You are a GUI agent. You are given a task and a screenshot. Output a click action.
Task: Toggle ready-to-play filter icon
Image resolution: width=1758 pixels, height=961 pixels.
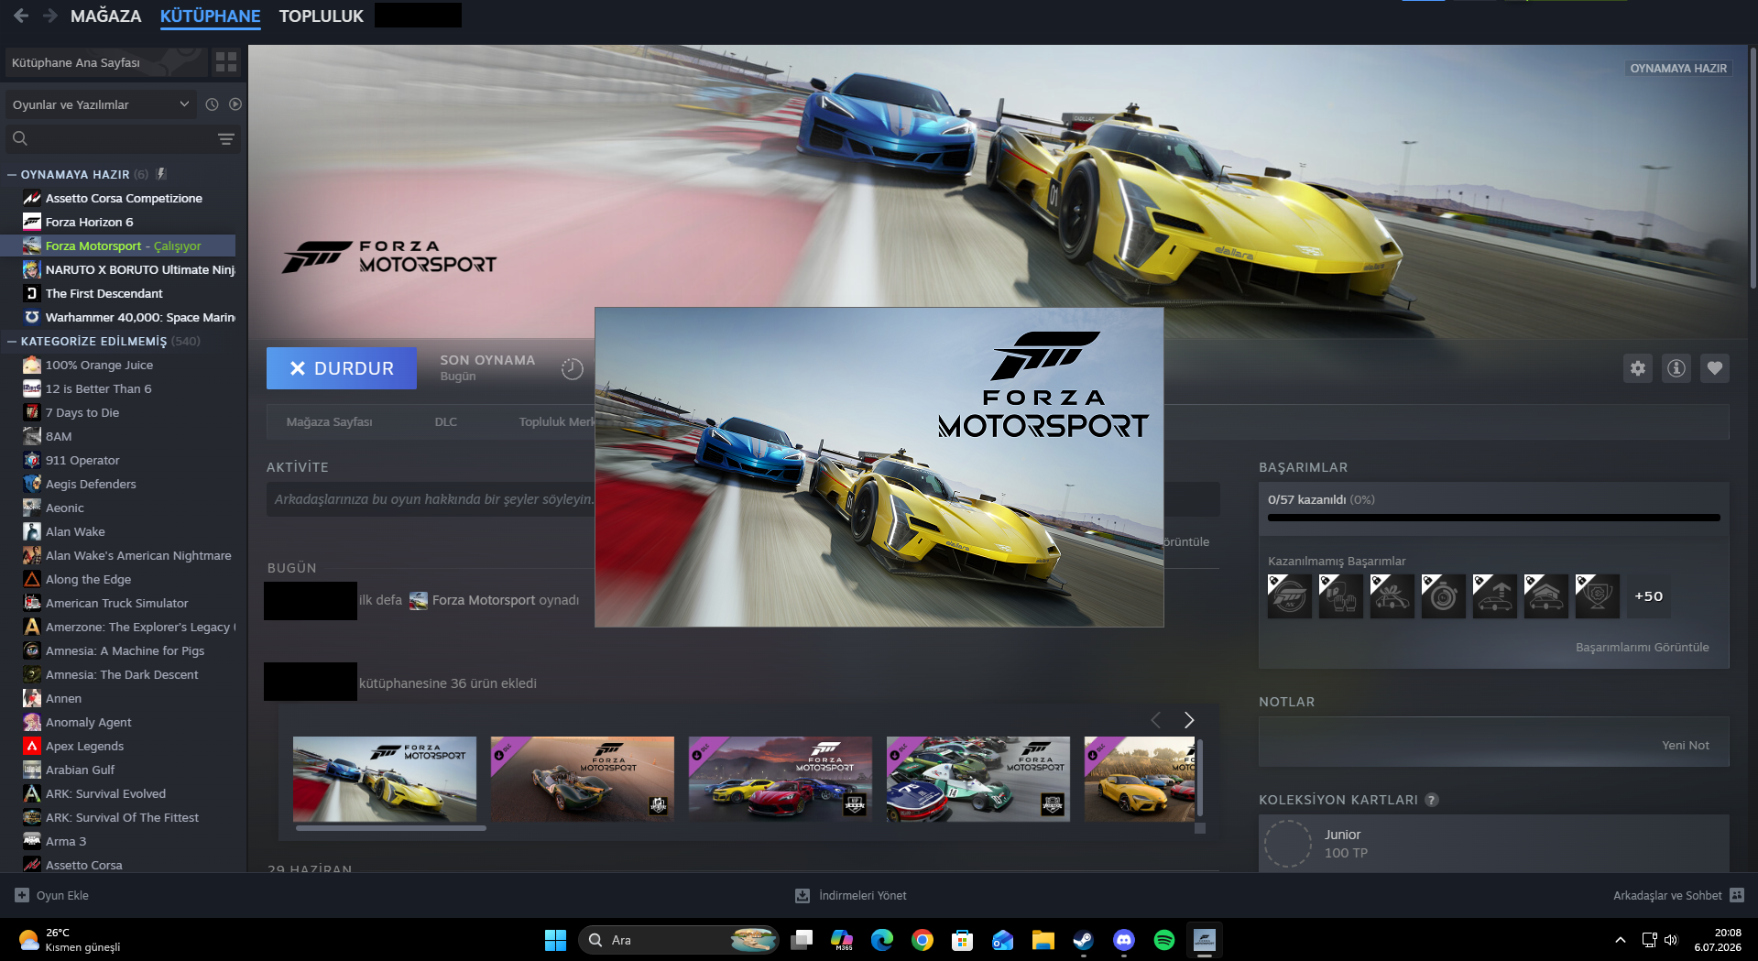235,104
